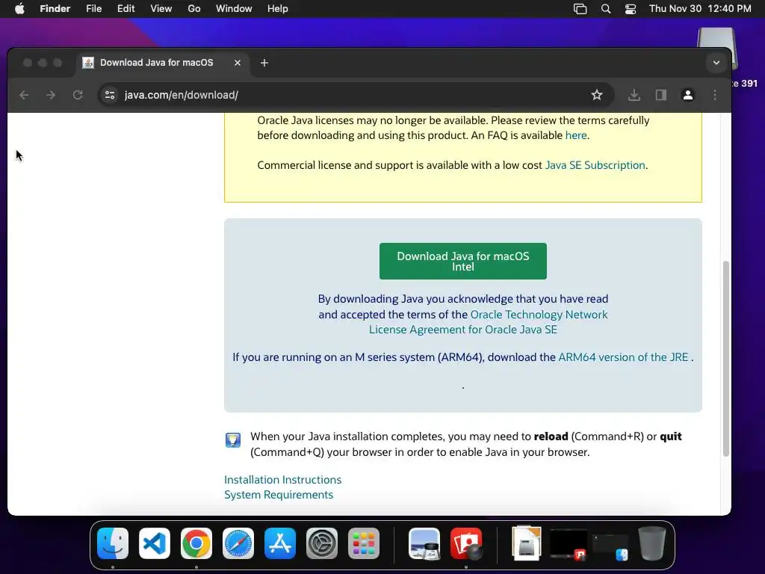Open Control Center in menu bar
The image size is (765, 574).
[631, 9]
